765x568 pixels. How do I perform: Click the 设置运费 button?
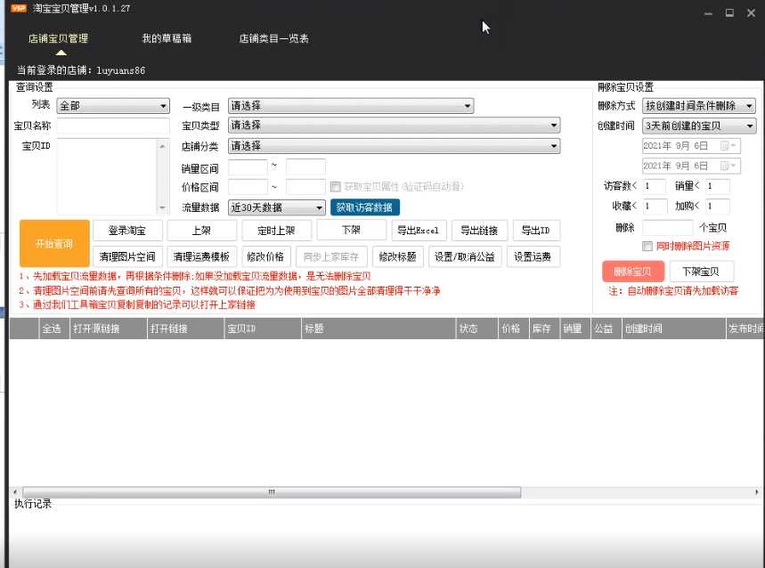533,257
